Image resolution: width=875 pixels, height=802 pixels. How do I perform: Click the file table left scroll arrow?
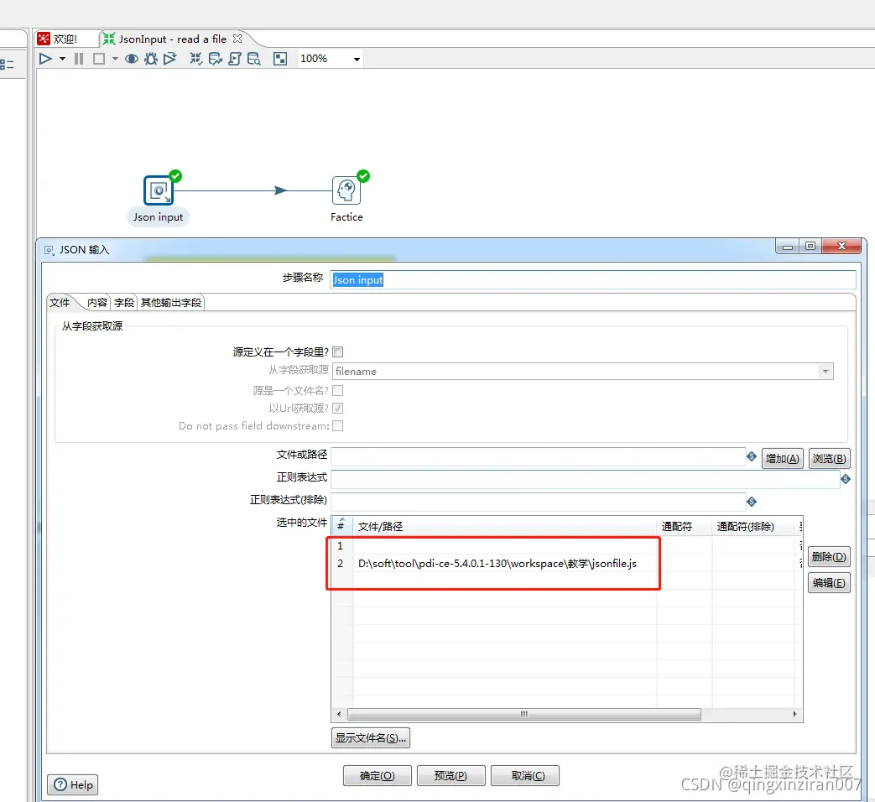339,715
